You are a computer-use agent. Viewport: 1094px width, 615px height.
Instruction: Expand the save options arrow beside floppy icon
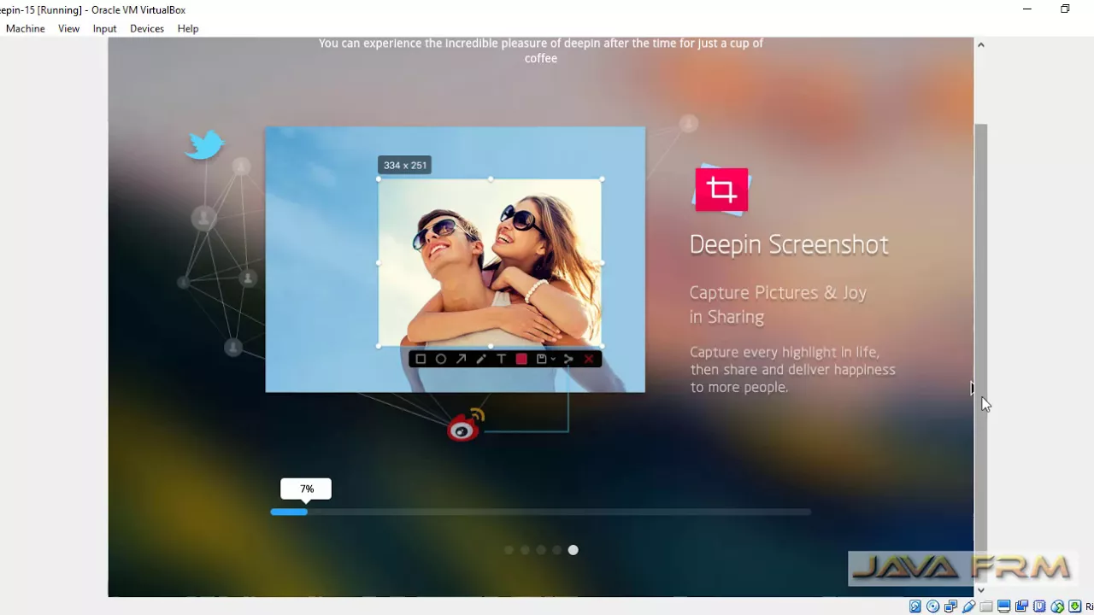click(x=553, y=360)
